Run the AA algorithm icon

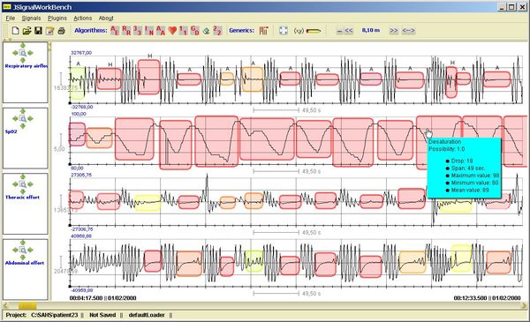[x=161, y=30]
